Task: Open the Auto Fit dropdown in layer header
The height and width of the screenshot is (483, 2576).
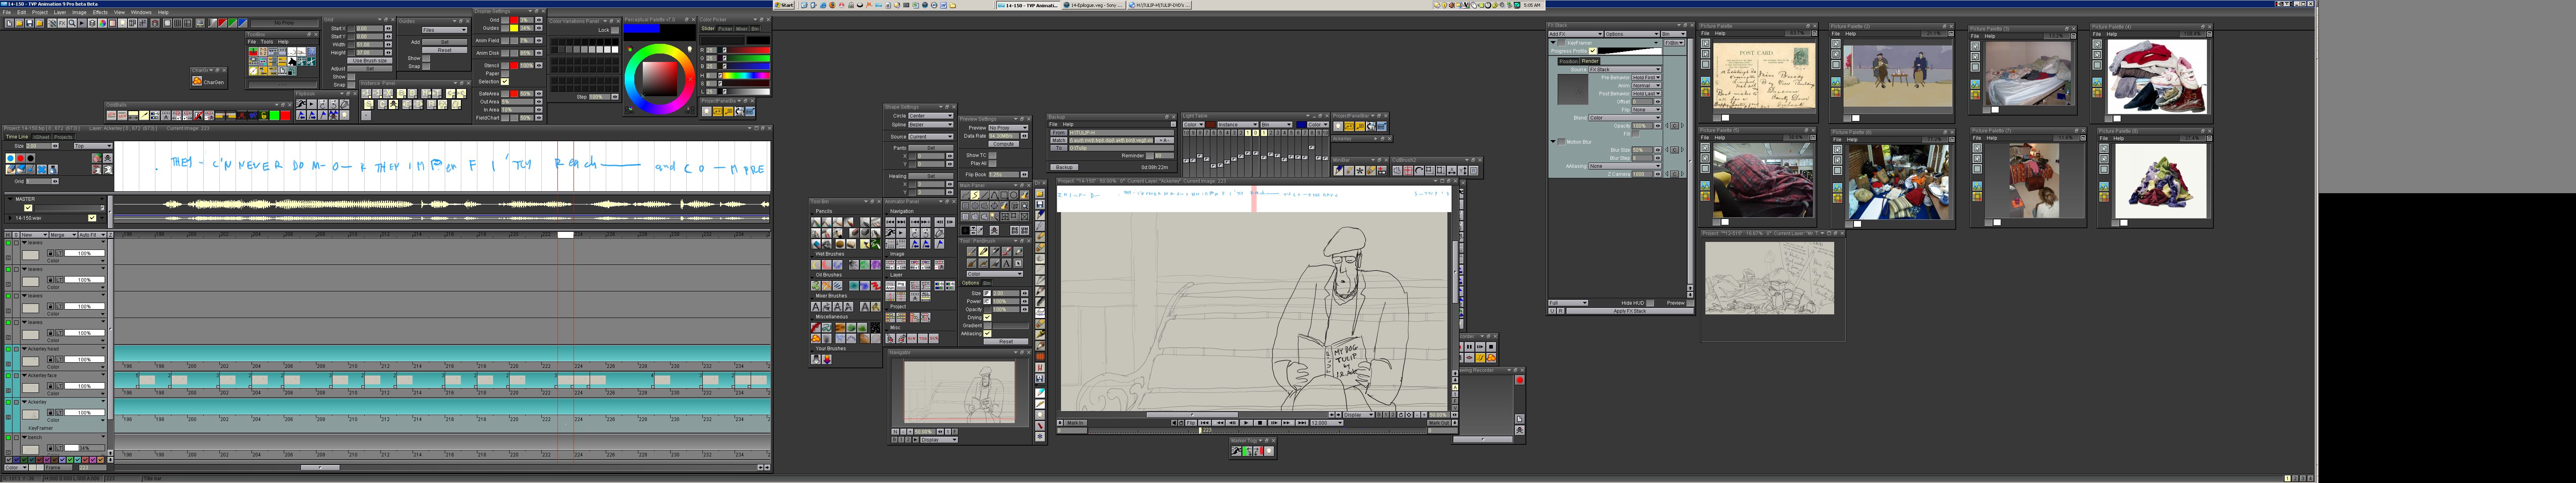Action: point(92,235)
